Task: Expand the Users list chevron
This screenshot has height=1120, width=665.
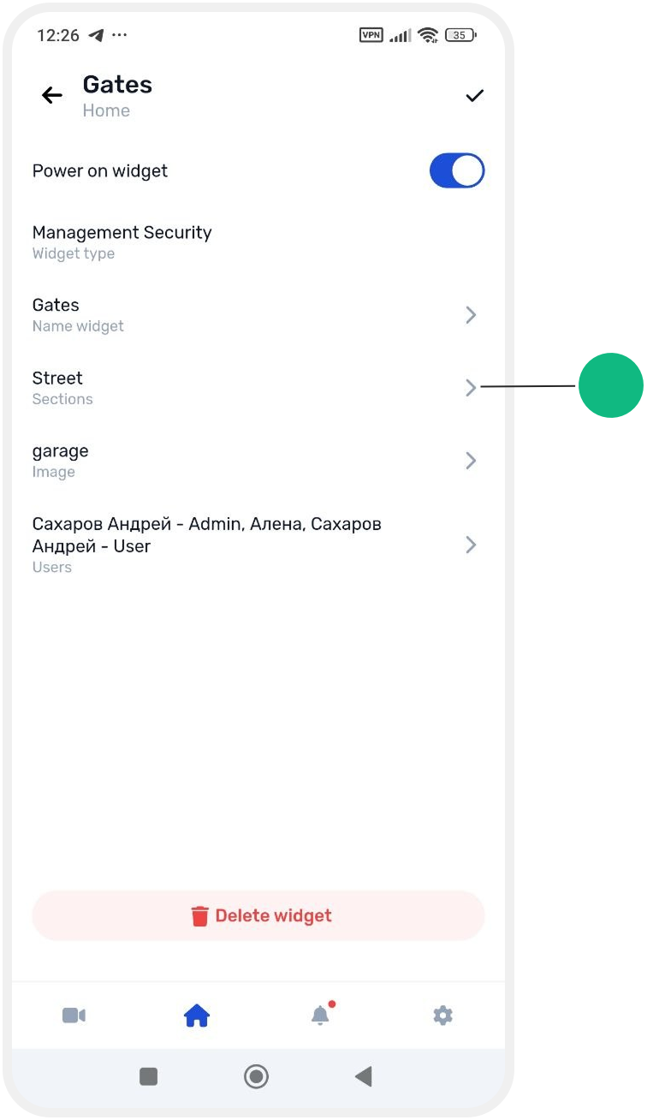Action: (x=471, y=545)
